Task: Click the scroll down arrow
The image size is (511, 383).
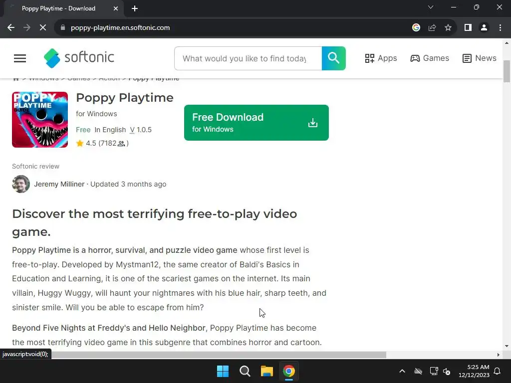Action: tap(507, 346)
